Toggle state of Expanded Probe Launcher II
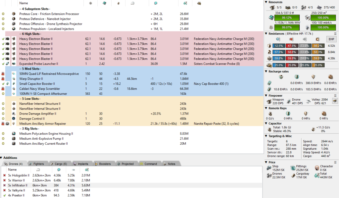The image size is (339, 198). pyautogui.click(x=3, y=64)
